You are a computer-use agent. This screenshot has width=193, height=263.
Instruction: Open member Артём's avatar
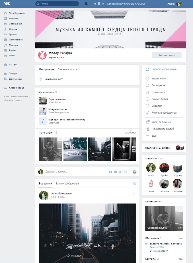click(164, 168)
